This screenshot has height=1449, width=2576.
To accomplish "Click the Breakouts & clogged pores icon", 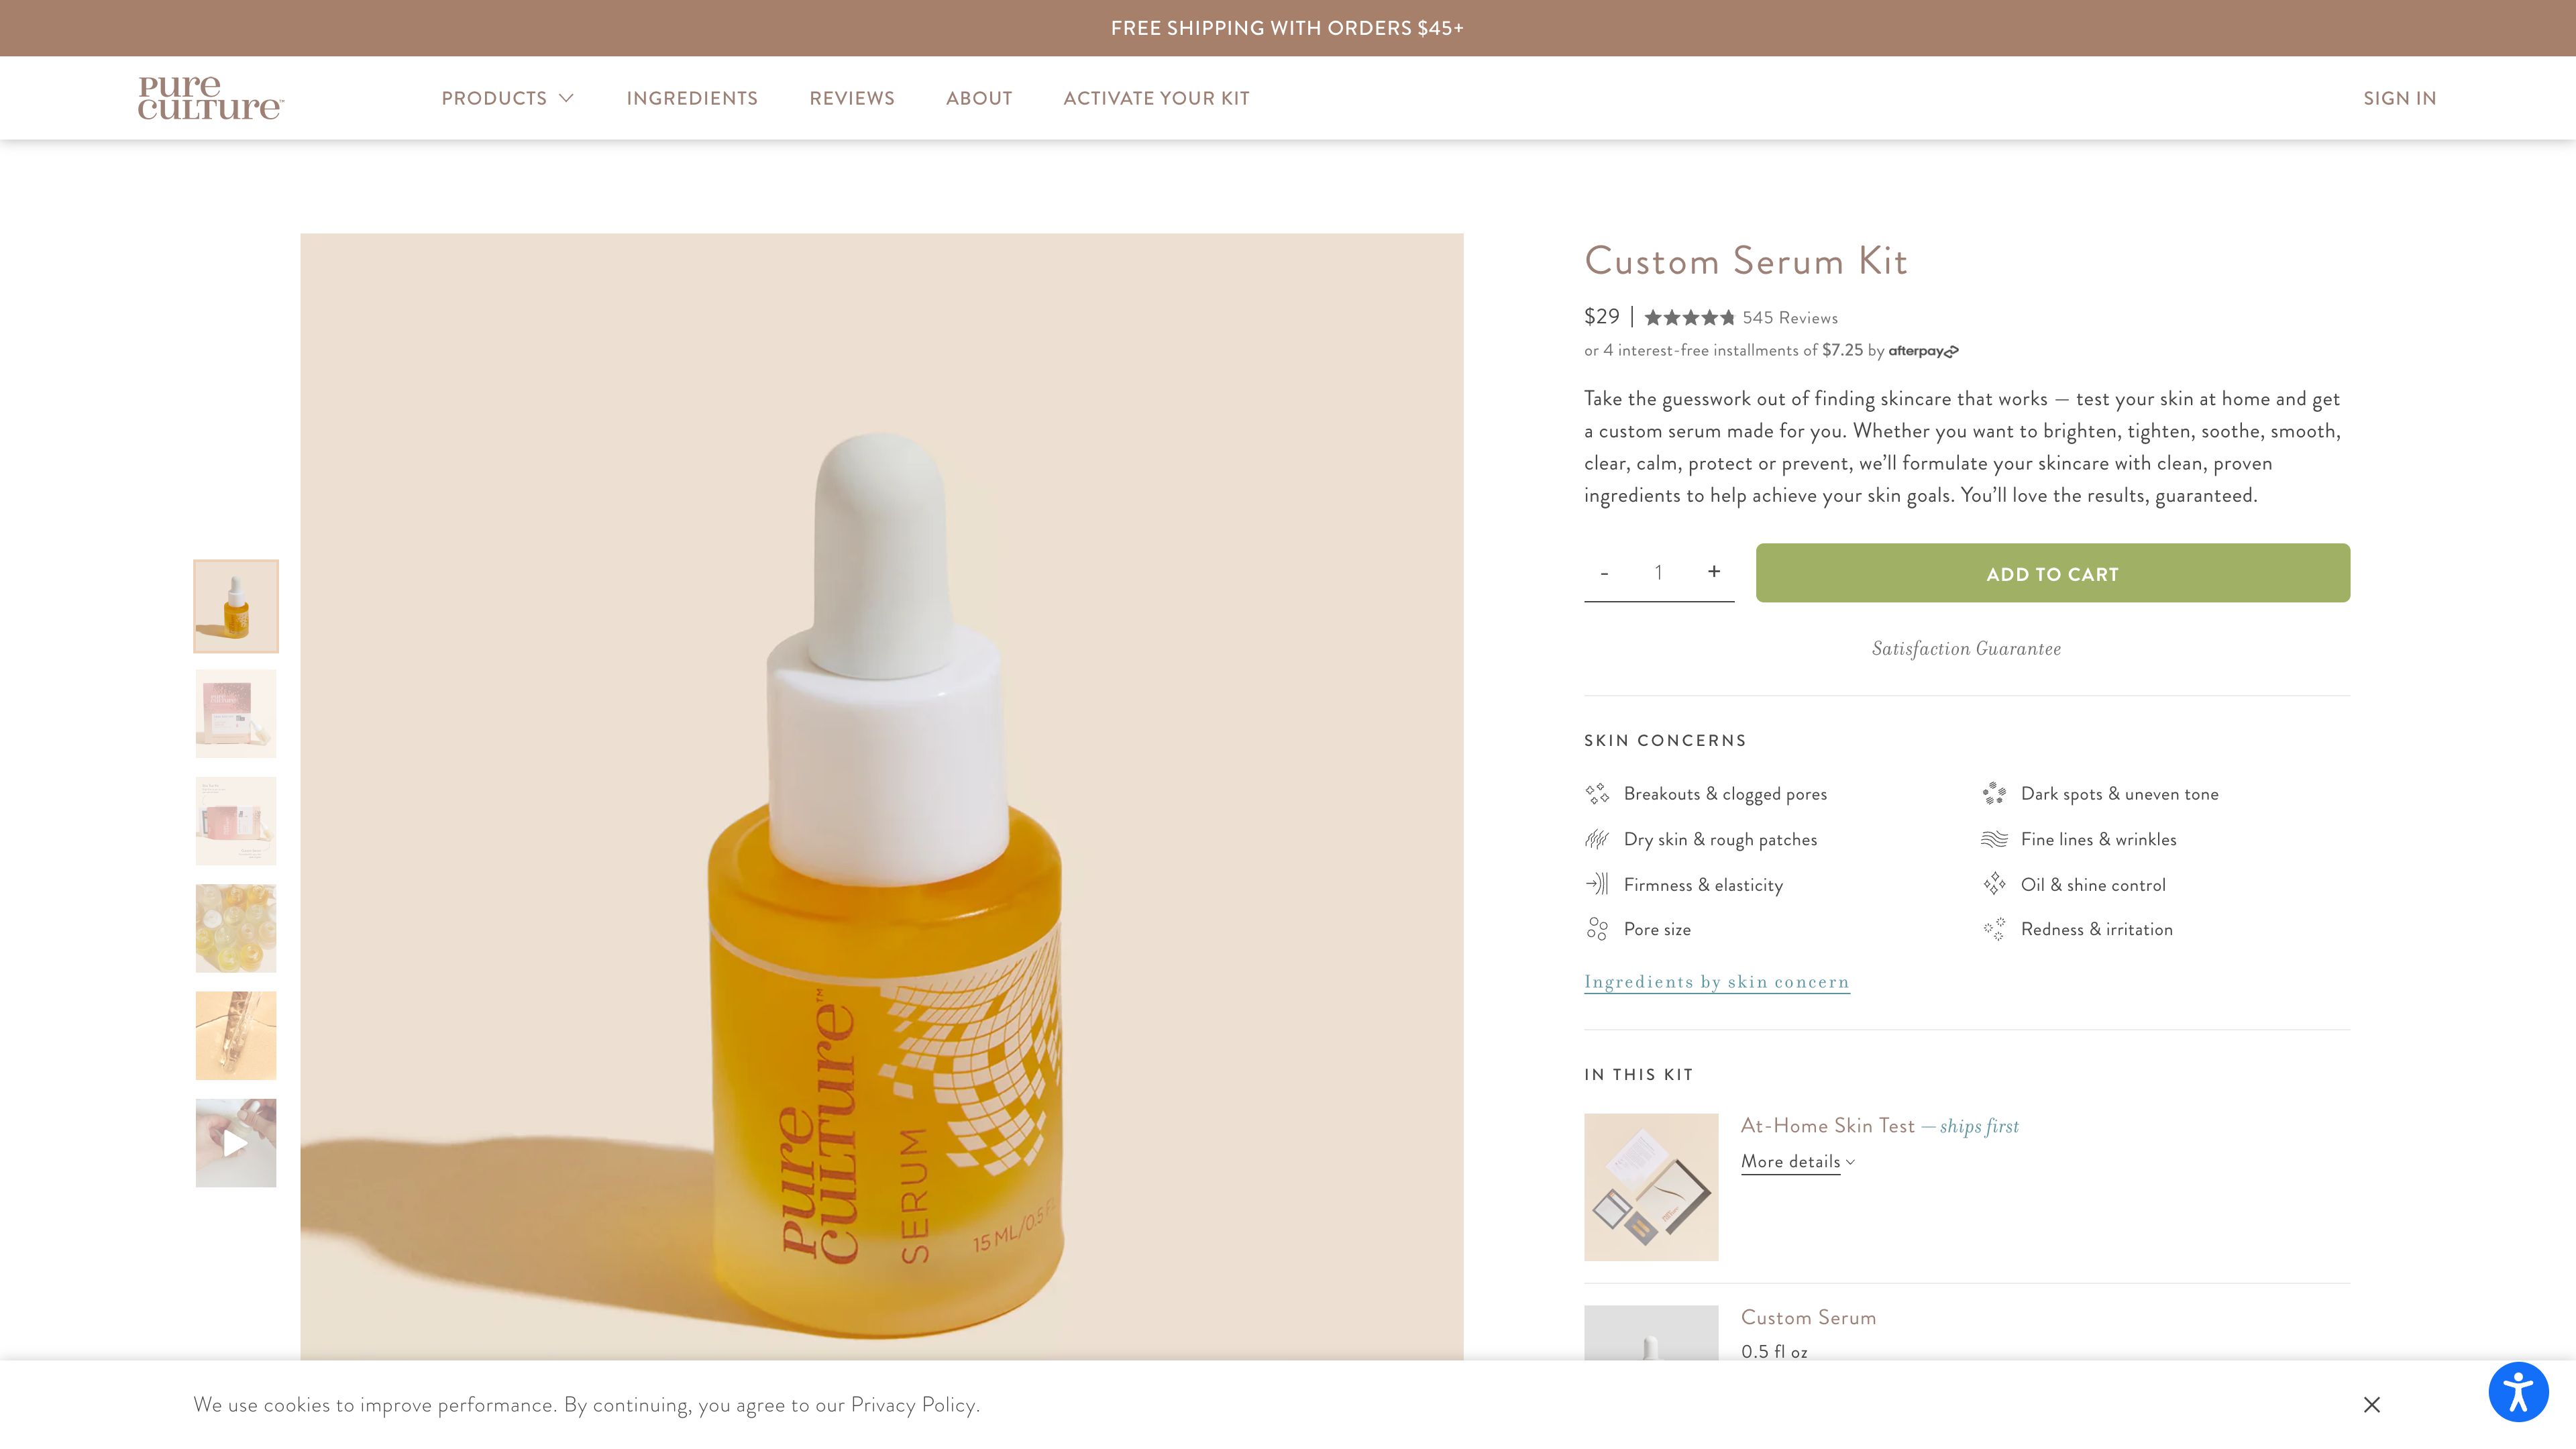I will (x=1597, y=794).
